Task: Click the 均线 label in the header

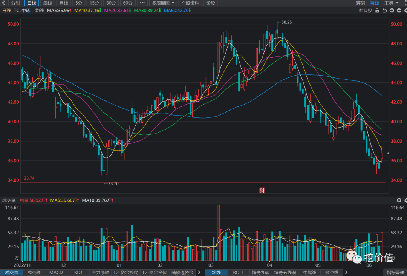Action: pos(40,11)
